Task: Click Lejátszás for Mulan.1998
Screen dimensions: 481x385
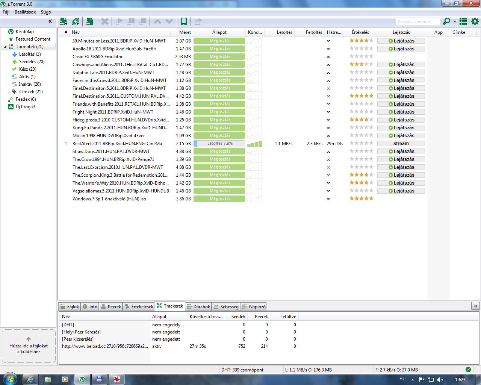Action: [401, 135]
